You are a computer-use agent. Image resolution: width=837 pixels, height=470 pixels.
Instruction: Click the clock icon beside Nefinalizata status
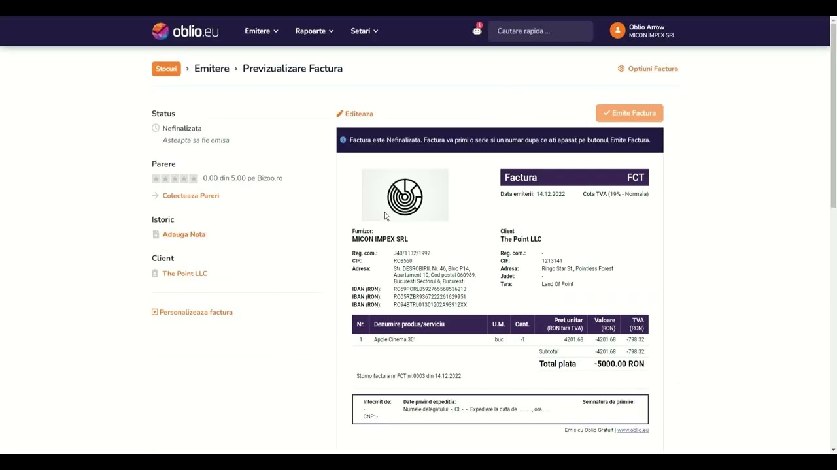(156, 128)
